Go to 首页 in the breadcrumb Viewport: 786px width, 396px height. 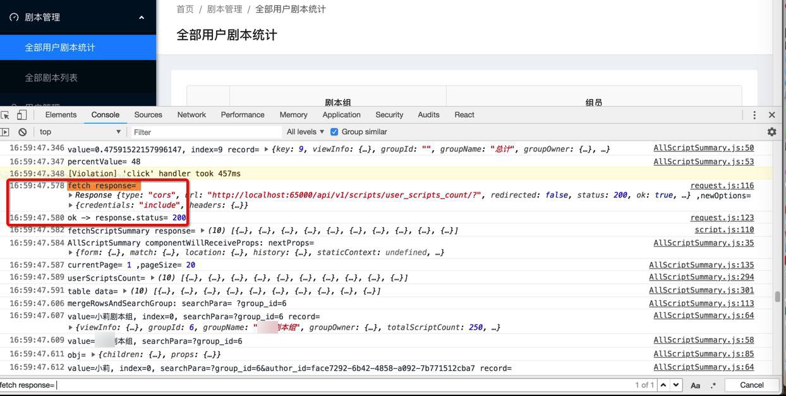tap(185, 9)
